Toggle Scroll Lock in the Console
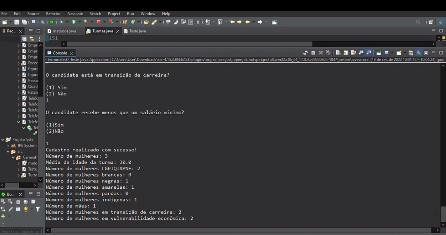 pyautogui.click(x=346, y=53)
